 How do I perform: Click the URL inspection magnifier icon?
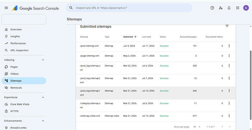pyautogui.click(x=6, y=50)
